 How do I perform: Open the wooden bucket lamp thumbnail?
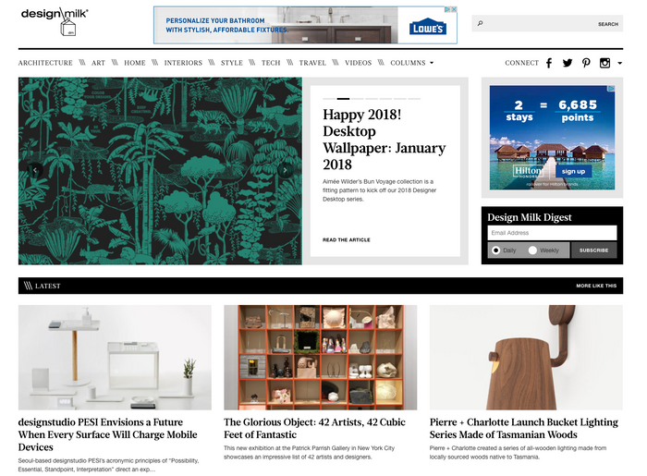(526, 357)
